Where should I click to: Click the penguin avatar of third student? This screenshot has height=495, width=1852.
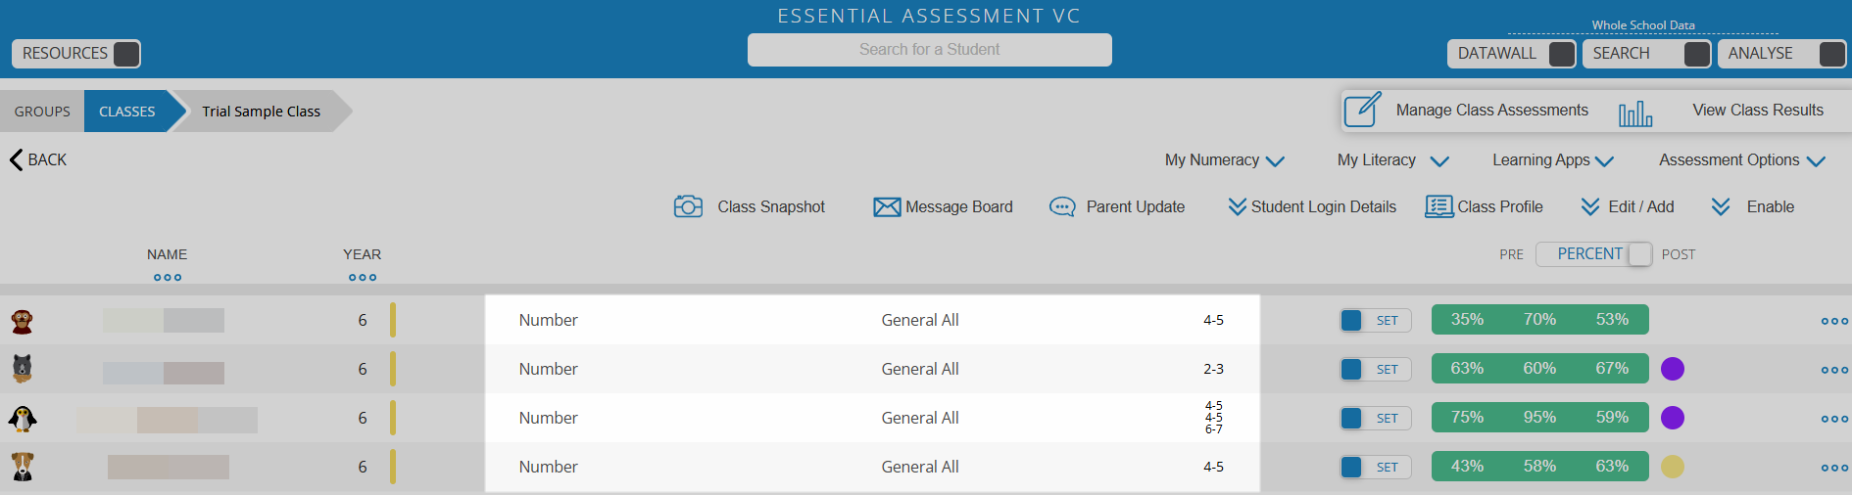(22, 419)
